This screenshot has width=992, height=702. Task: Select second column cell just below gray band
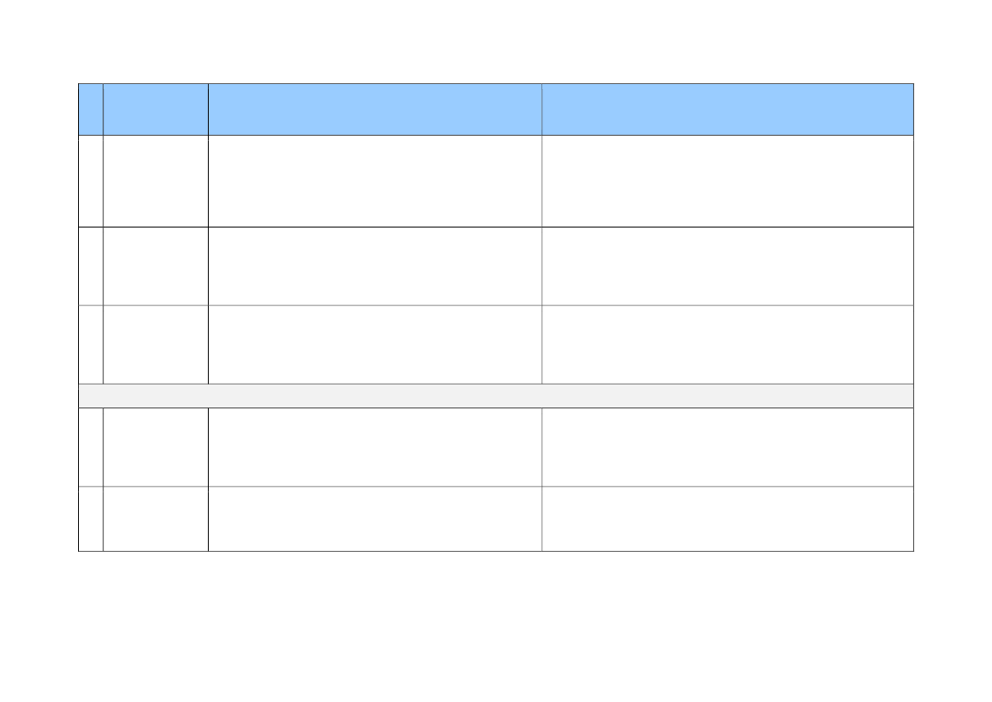pos(155,446)
